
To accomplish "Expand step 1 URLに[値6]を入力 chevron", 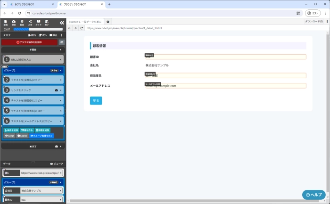I will (x=61, y=59).
